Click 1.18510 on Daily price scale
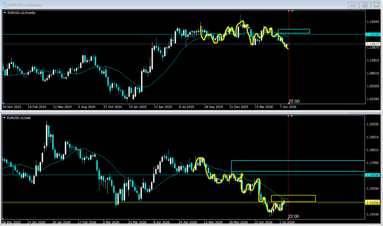This screenshot has height=226, width=383. pyautogui.click(x=373, y=150)
